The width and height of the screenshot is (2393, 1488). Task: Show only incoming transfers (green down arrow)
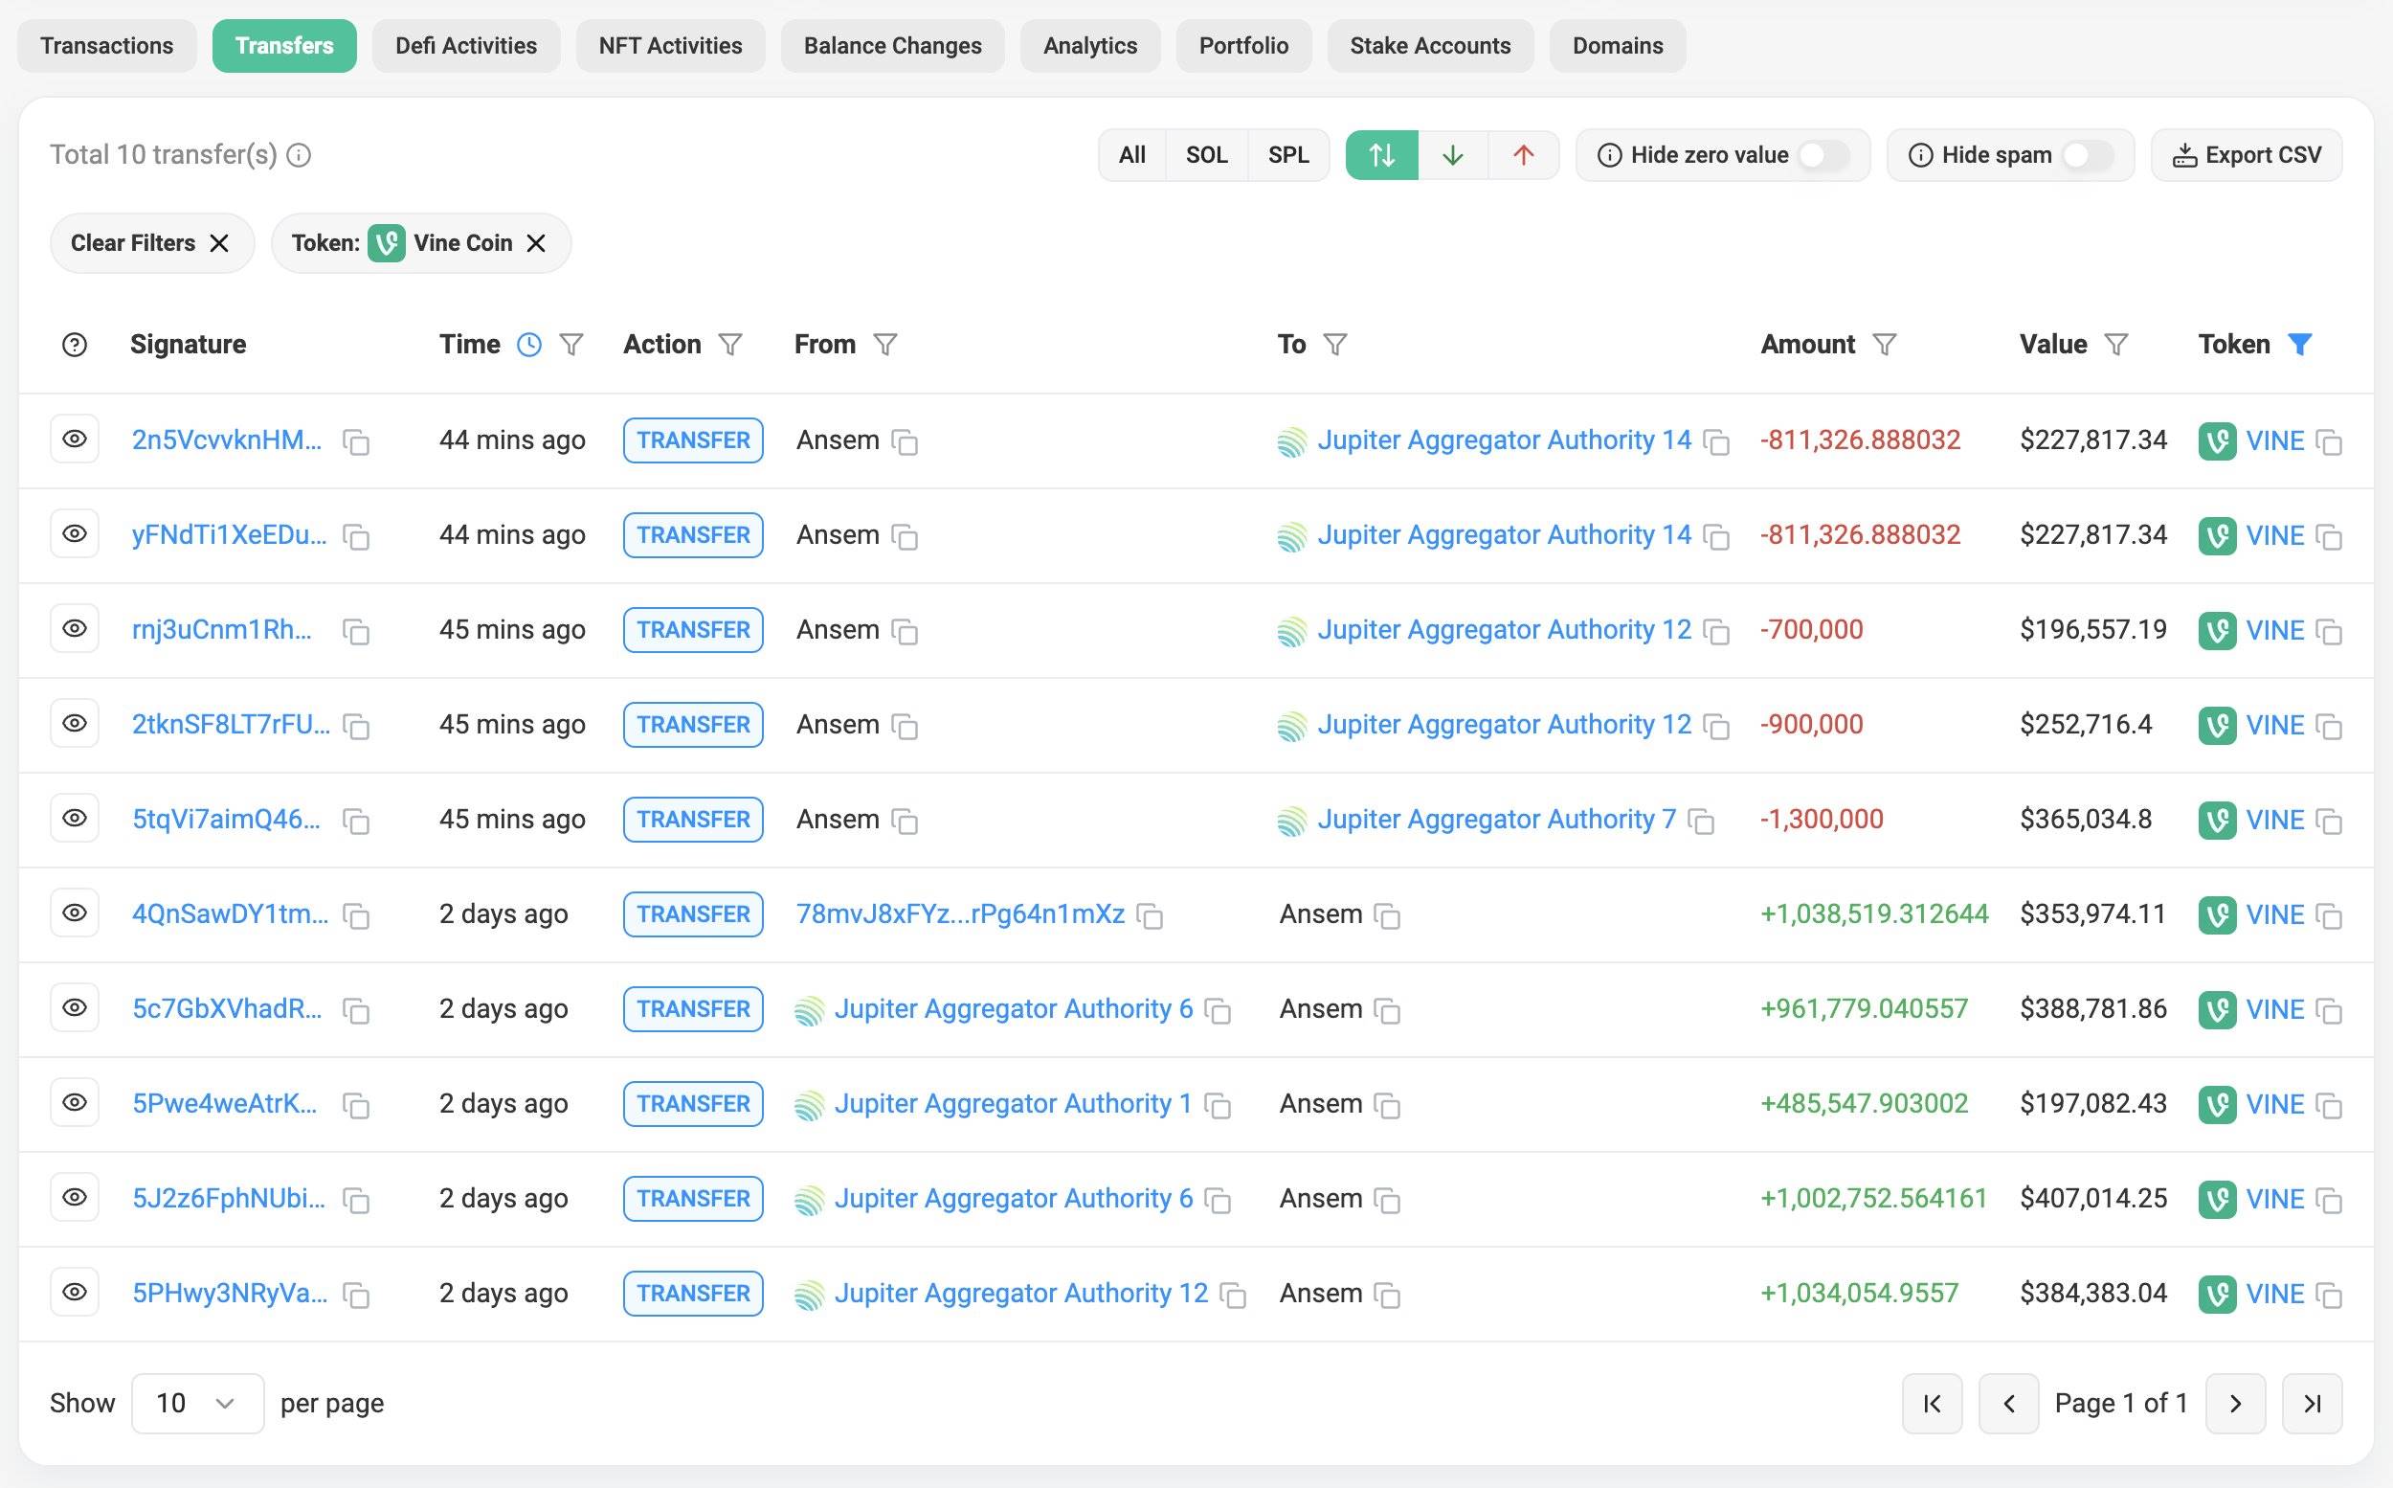(x=1453, y=155)
